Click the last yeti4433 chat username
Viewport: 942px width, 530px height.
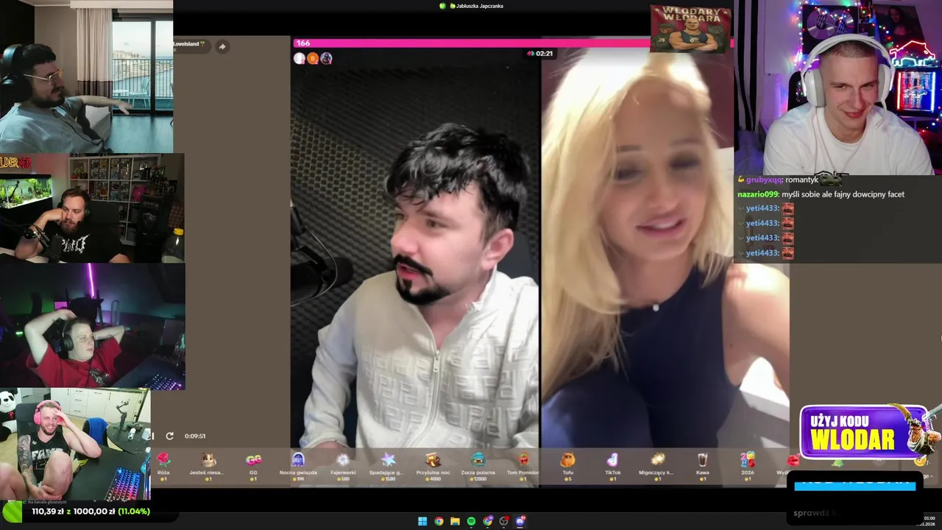(762, 252)
